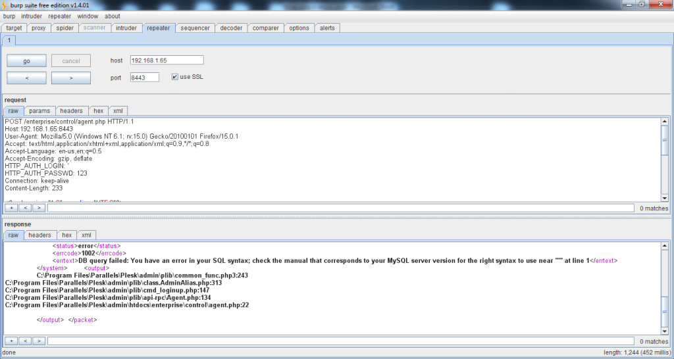Switch to the sequencer tab
The width and height of the screenshot is (674, 359).
[195, 28]
